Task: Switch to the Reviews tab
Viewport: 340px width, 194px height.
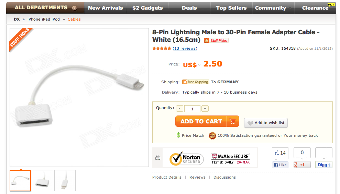Action: tap(197, 177)
